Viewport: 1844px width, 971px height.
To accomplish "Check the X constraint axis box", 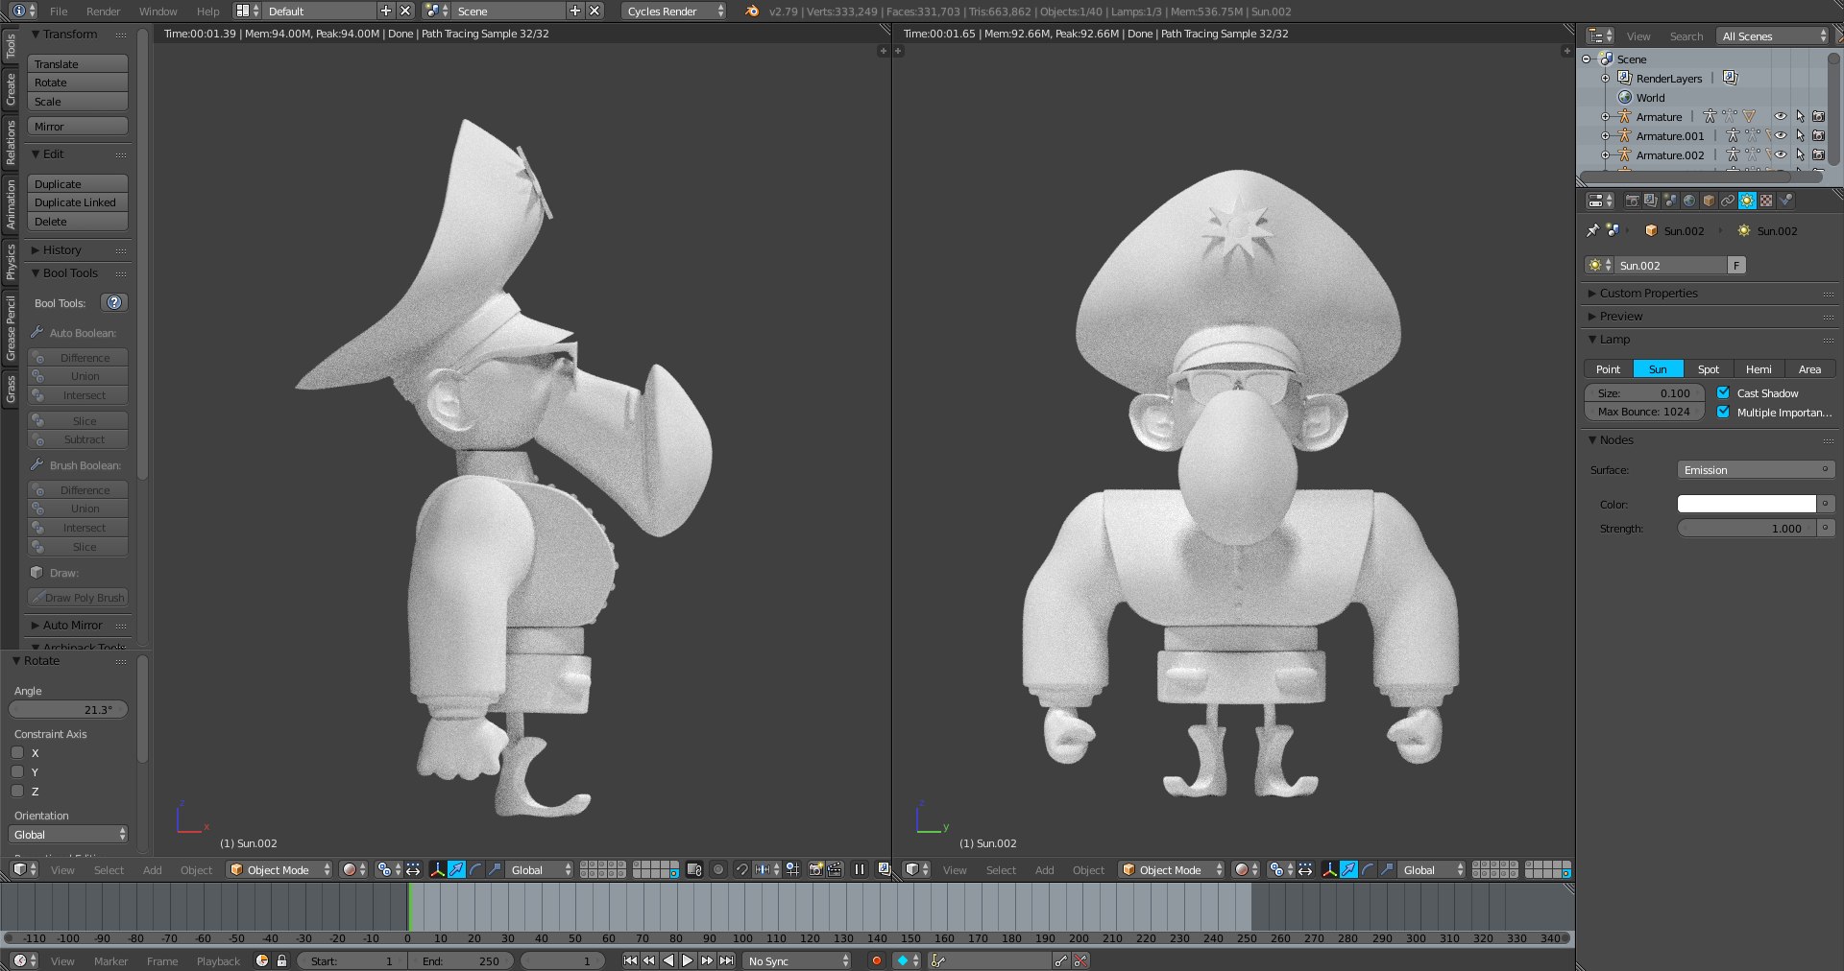I will coord(17,752).
